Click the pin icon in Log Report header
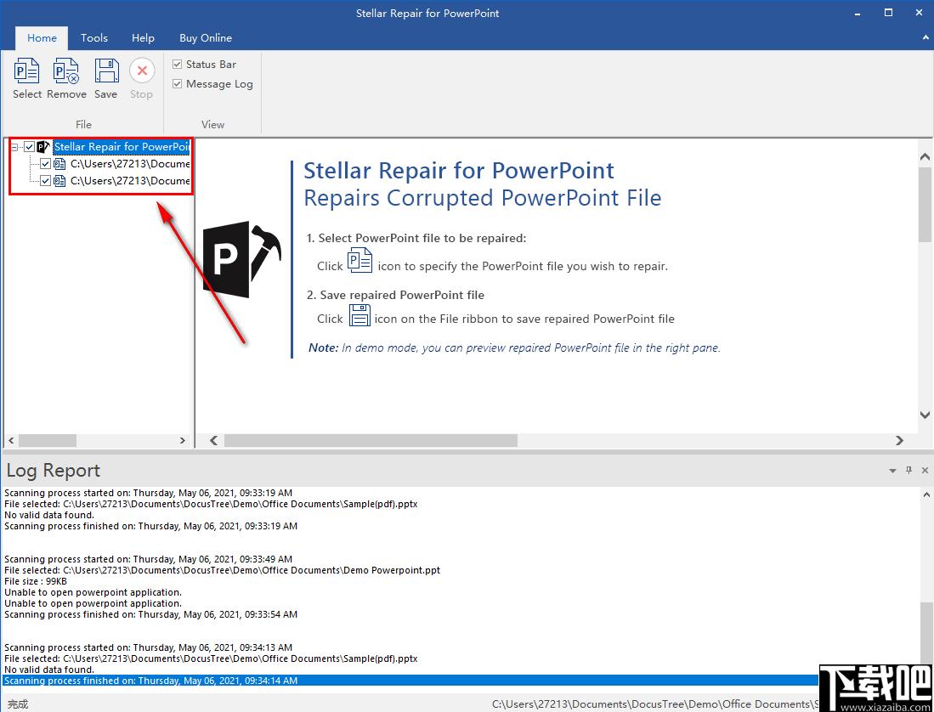 pos(909,471)
